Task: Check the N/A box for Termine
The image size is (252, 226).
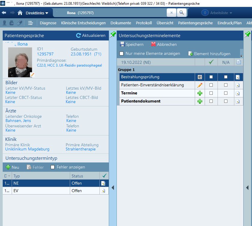Action: point(226,93)
